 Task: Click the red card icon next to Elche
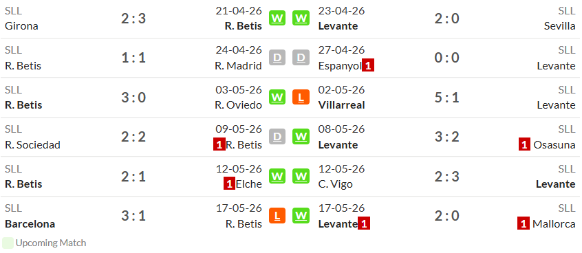click(x=229, y=184)
